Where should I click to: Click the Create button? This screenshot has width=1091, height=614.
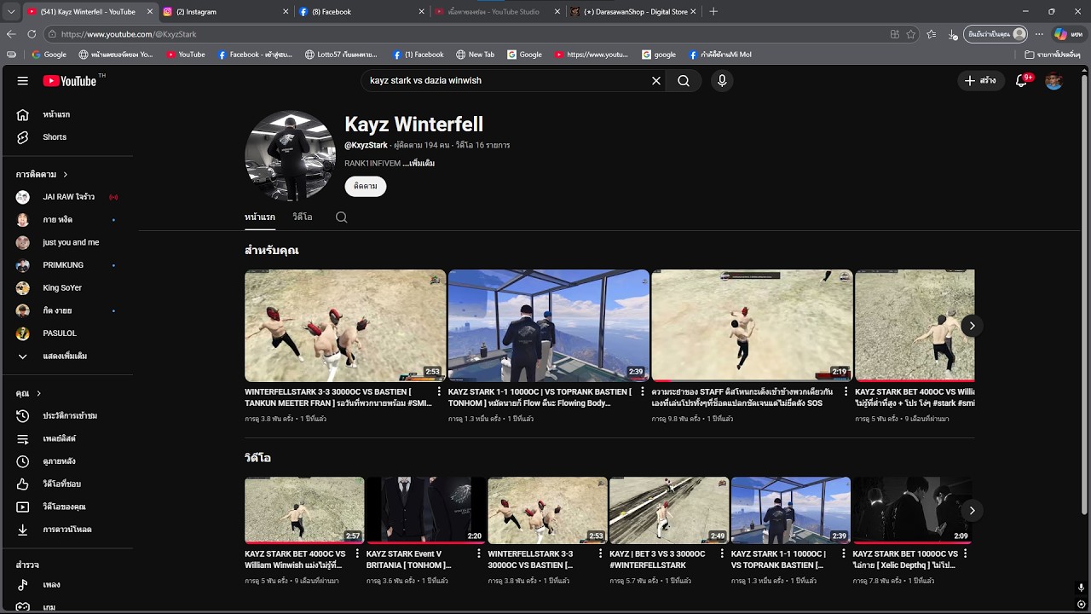tap(980, 81)
